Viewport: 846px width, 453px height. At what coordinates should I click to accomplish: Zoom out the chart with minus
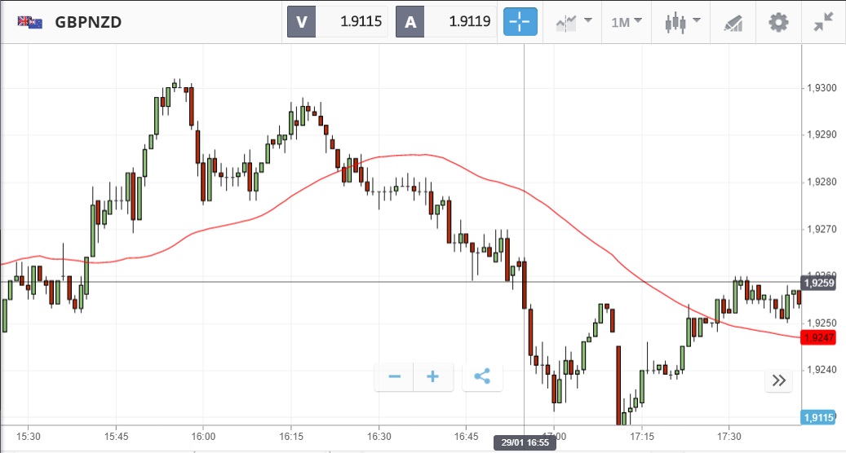(x=394, y=376)
